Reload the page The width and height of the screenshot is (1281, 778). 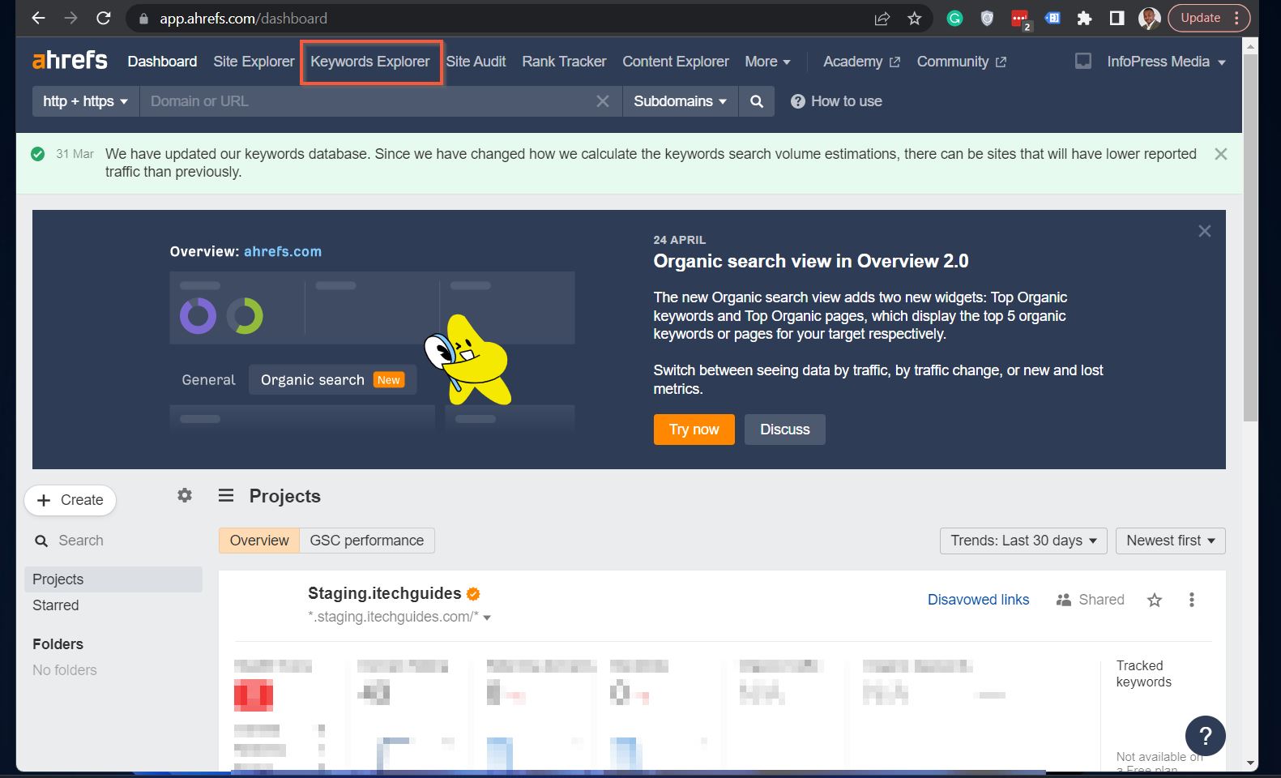click(x=103, y=18)
